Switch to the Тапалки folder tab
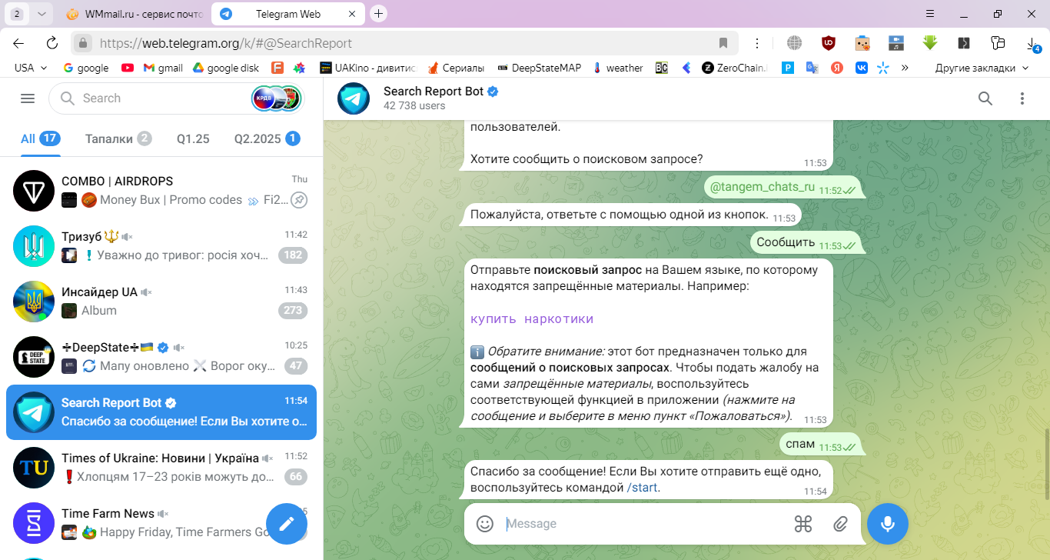This screenshot has height=560, width=1050. (x=118, y=138)
